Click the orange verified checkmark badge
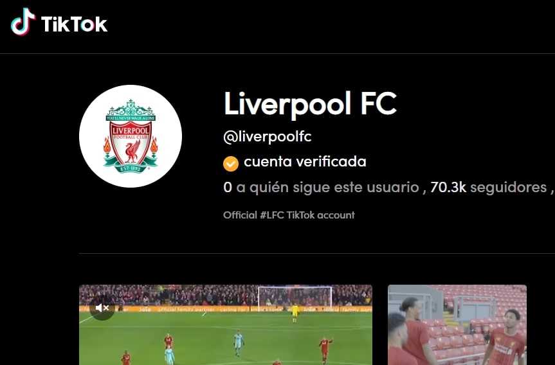This screenshot has width=555, height=365. point(231,164)
